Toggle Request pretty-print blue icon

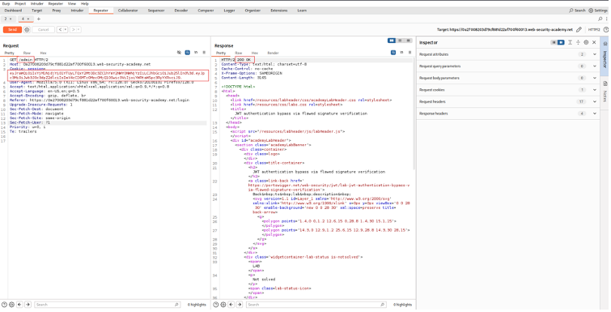click(188, 52)
